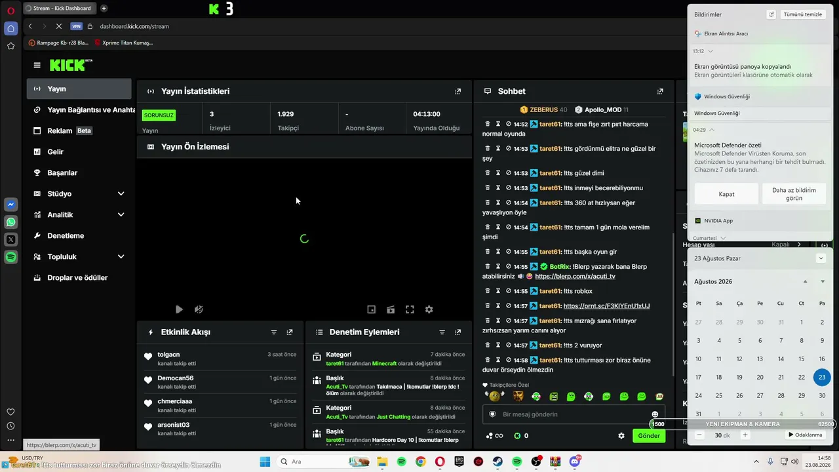Open the Başarılar page
The image size is (839, 472).
tap(79, 172)
